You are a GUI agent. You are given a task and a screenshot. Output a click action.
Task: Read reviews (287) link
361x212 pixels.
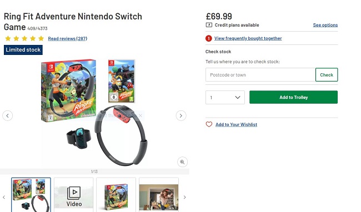pos(67,39)
